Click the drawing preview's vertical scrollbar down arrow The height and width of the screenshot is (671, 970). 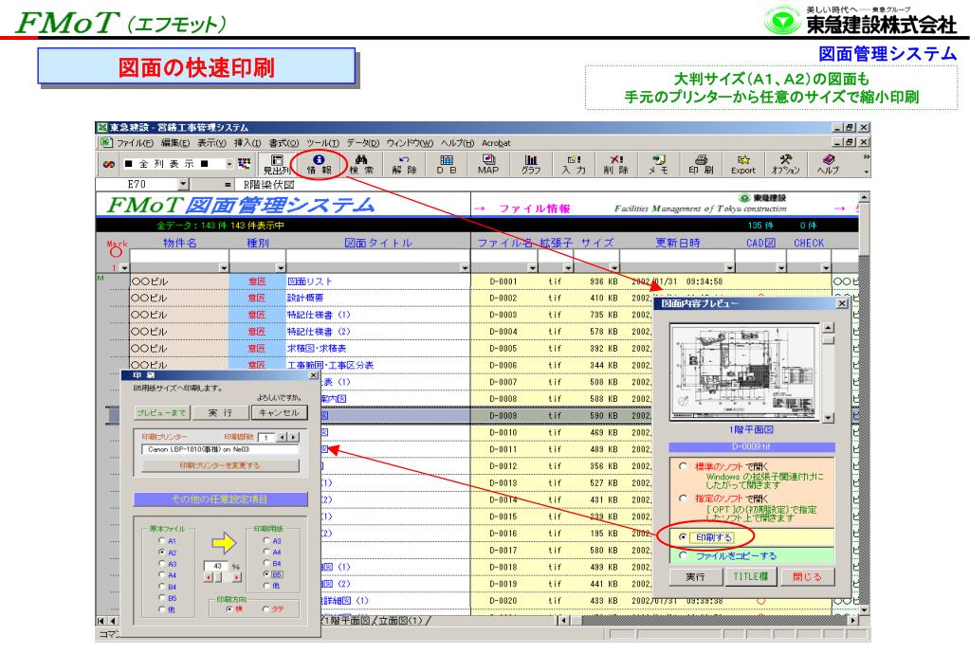pyautogui.click(x=828, y=418)
